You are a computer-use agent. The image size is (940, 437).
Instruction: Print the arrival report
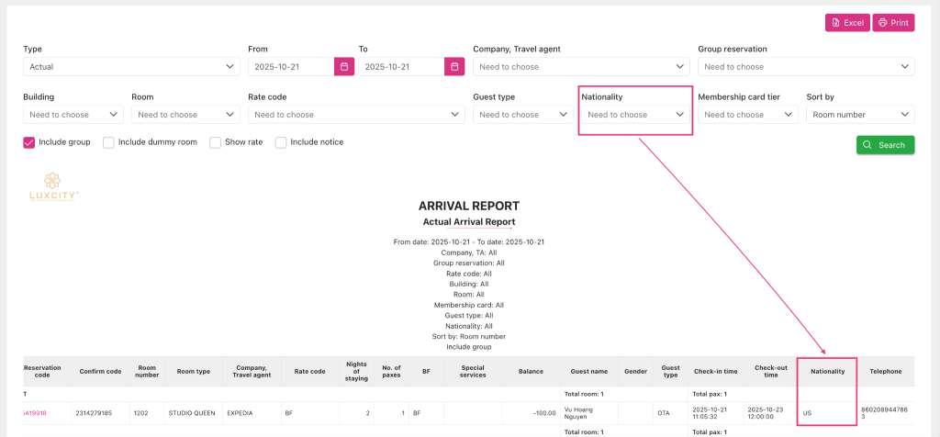(x=892, y=22)
